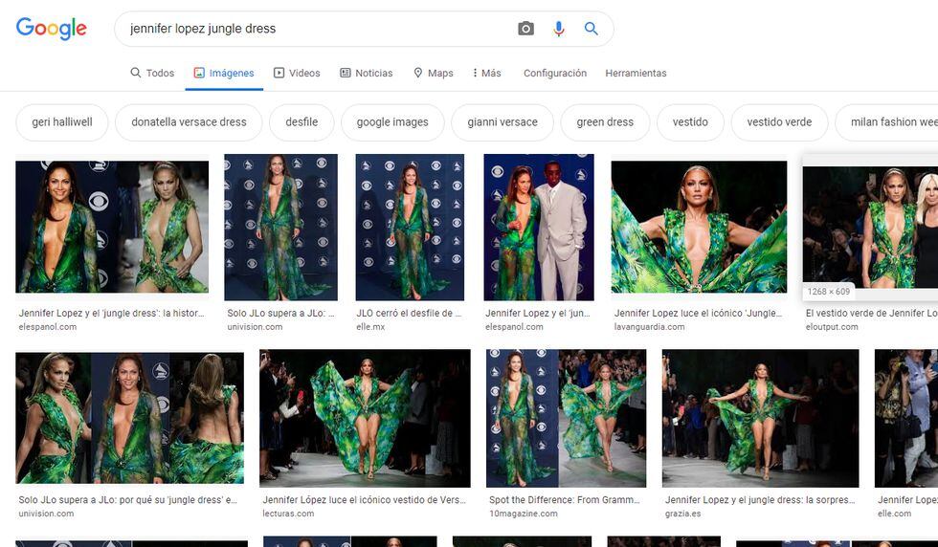Open the lavanguardia.com image result

pos(699,226)
